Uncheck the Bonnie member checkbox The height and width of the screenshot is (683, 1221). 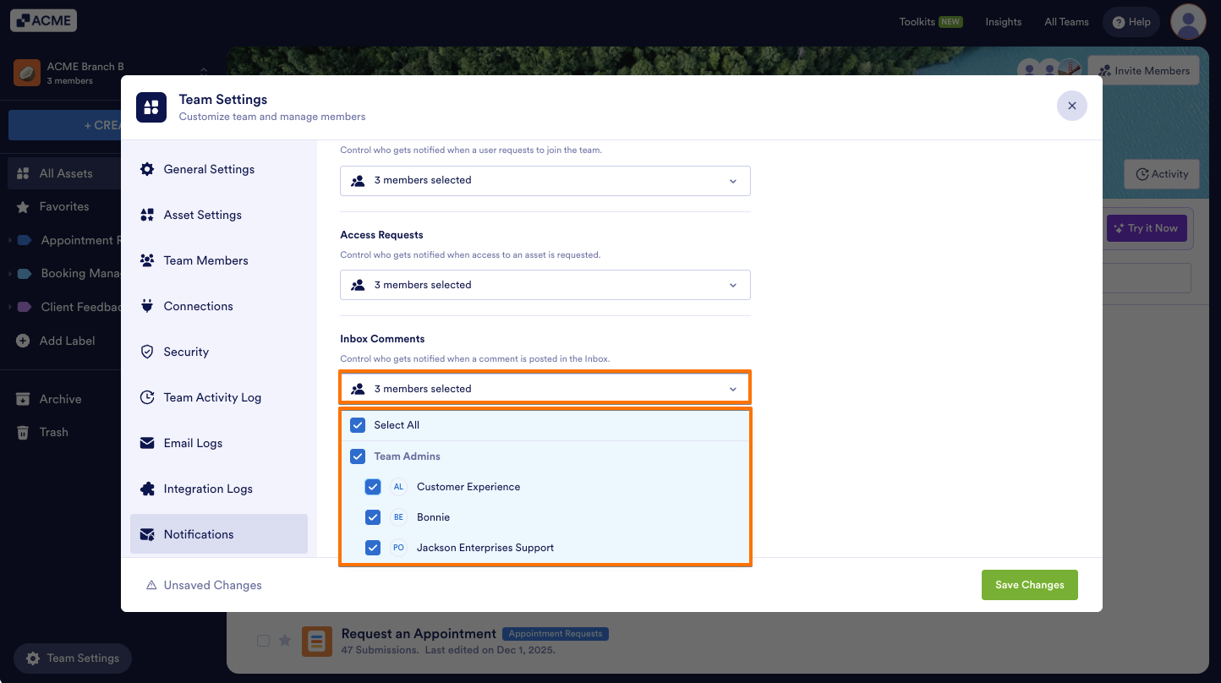click(373, 517)
